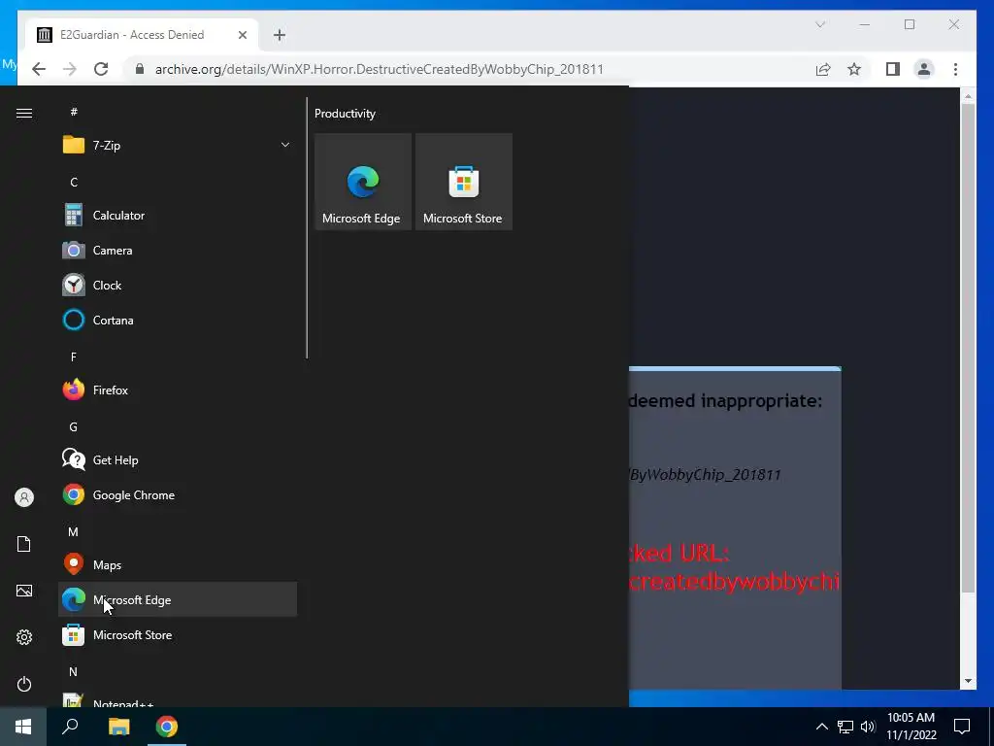Click the 'C' letter group header

click(74, 182)
